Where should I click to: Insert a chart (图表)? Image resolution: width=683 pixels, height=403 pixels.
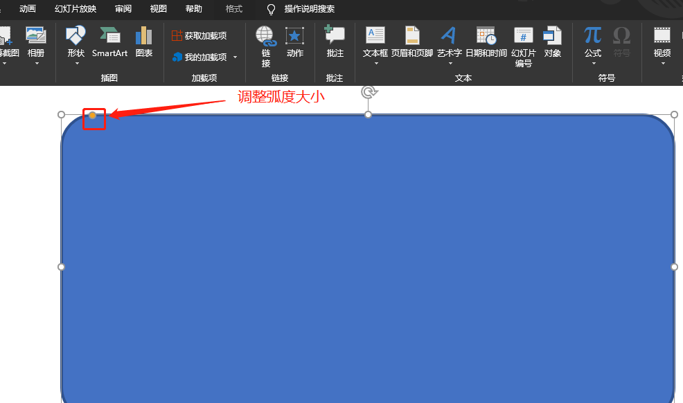point(144,42)
